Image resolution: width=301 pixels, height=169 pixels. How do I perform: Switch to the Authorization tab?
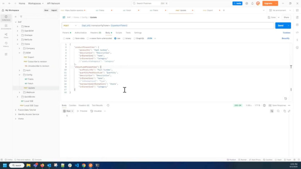pos(81,33)
